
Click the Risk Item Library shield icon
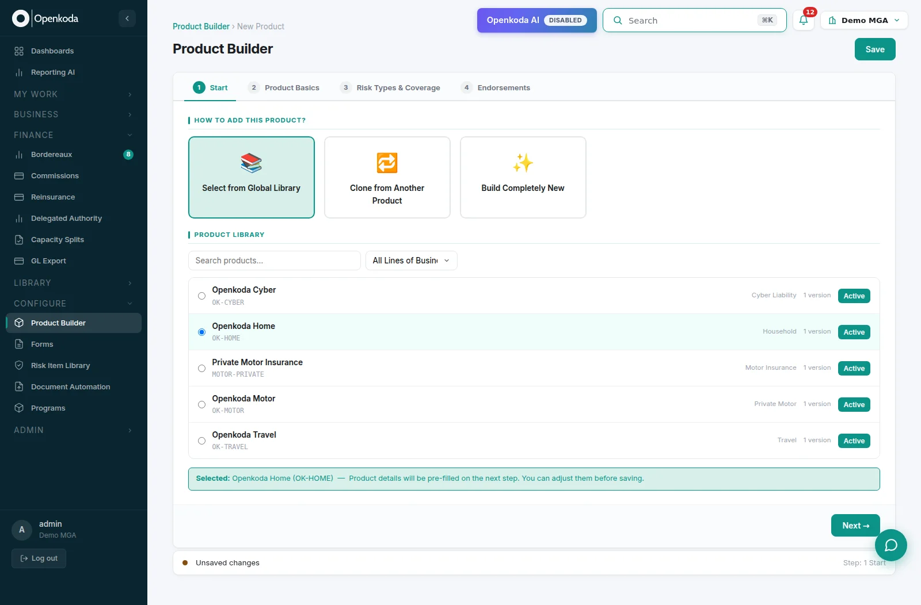[x=19, y=366]
